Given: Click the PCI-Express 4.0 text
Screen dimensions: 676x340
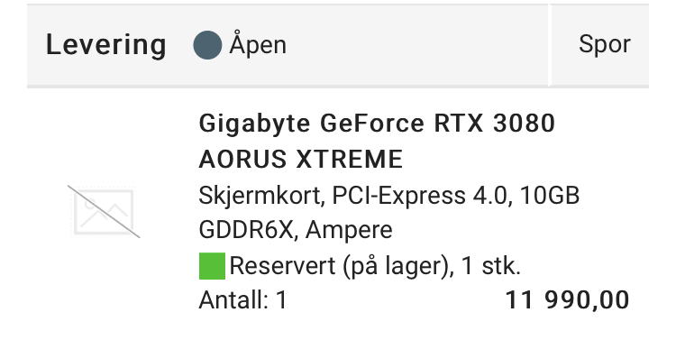Looking at the screenshot, I should point(422,196).
